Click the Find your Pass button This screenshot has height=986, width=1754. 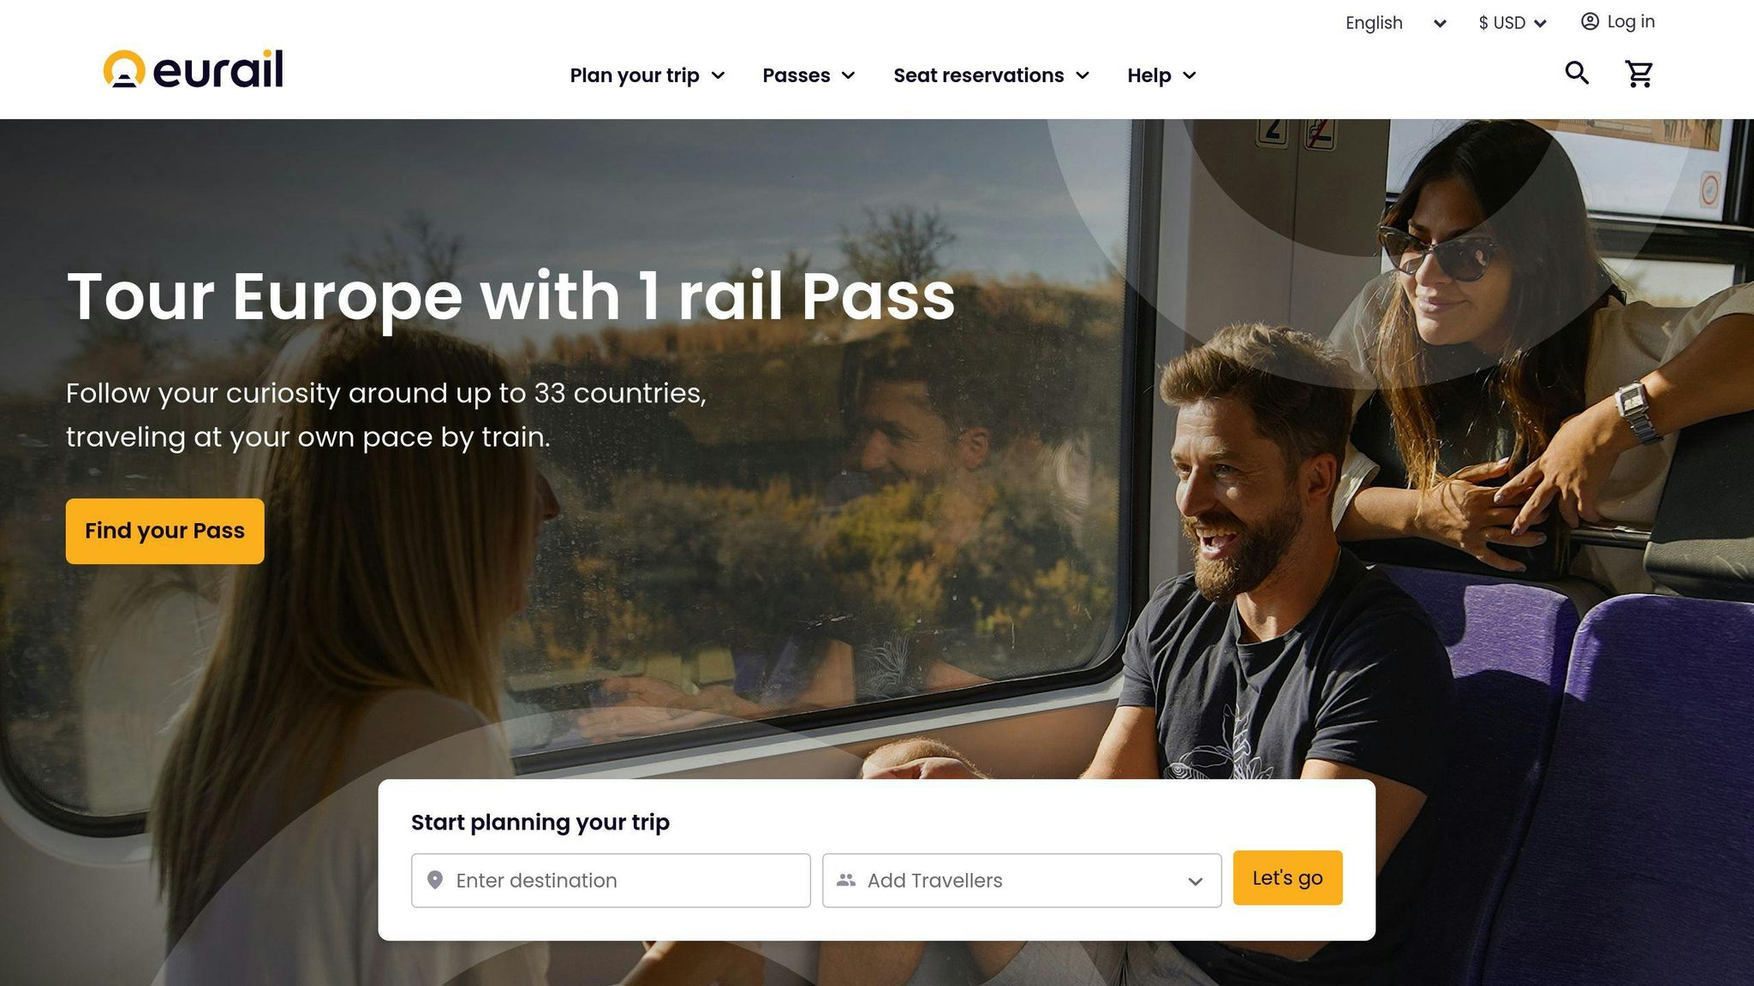pos(165,531)
